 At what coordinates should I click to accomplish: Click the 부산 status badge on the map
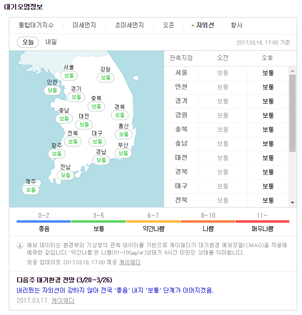coord(123,153)
